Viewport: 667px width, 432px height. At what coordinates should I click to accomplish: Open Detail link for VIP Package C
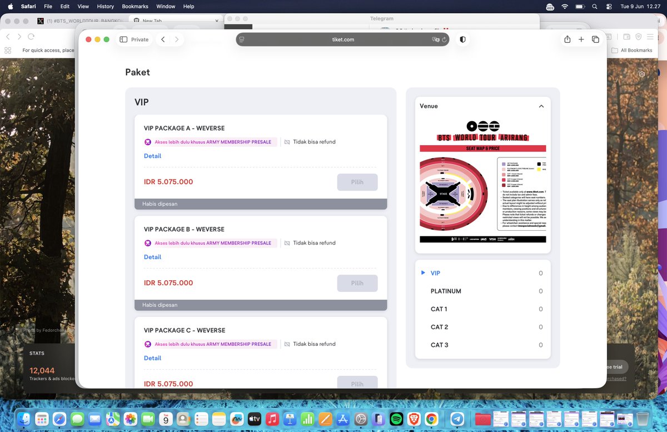pos(152,359)
